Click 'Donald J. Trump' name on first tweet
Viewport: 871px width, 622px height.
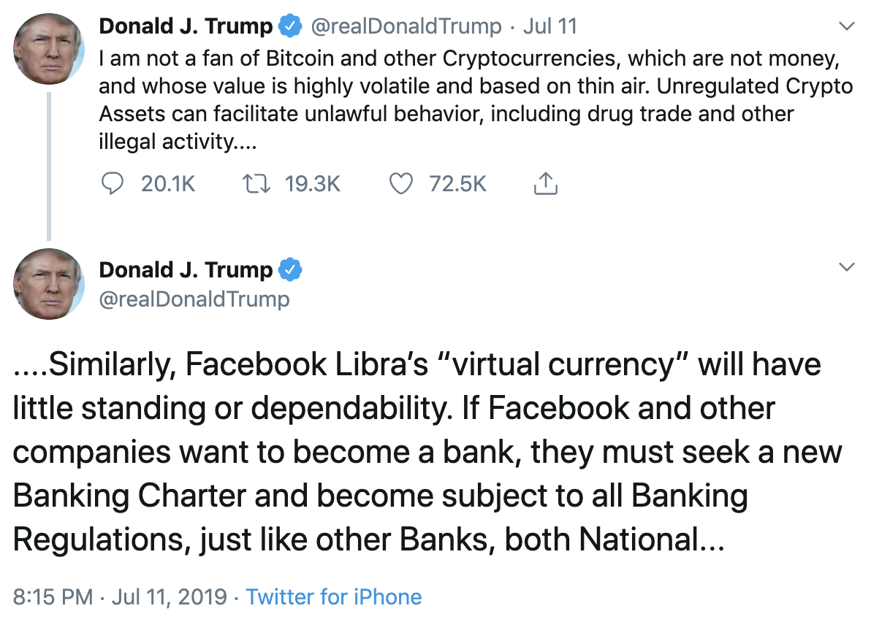(x=186, y=27)
